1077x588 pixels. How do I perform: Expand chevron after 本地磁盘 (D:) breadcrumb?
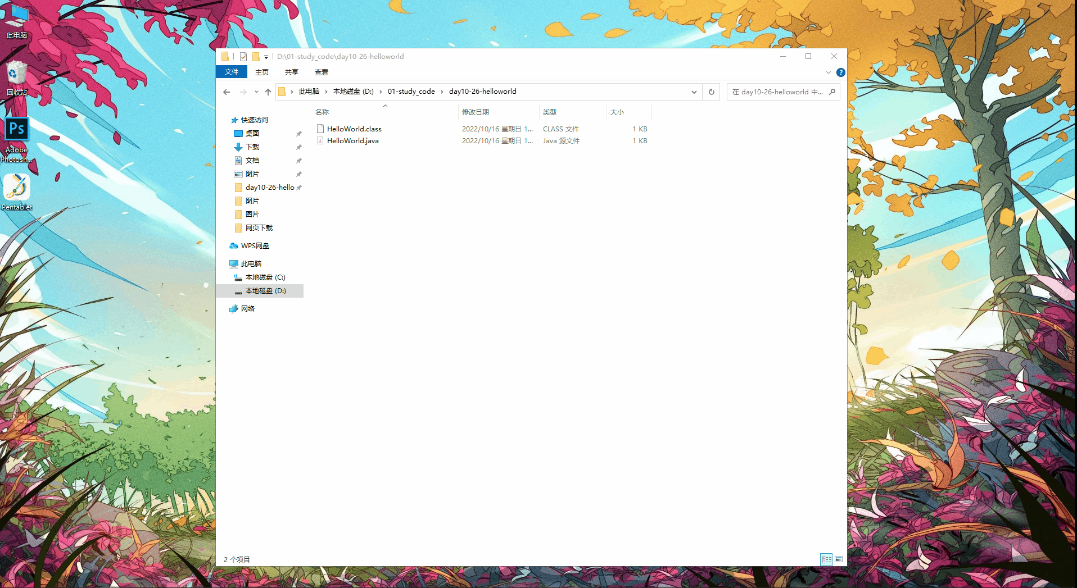click(381, 92)
